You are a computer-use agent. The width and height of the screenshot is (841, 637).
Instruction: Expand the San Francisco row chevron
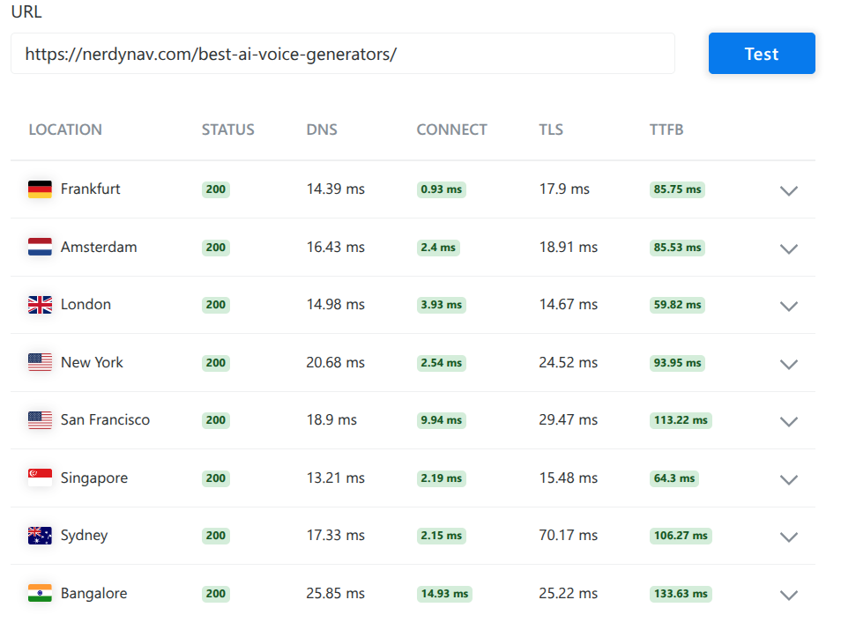click(x=788, y=421)
